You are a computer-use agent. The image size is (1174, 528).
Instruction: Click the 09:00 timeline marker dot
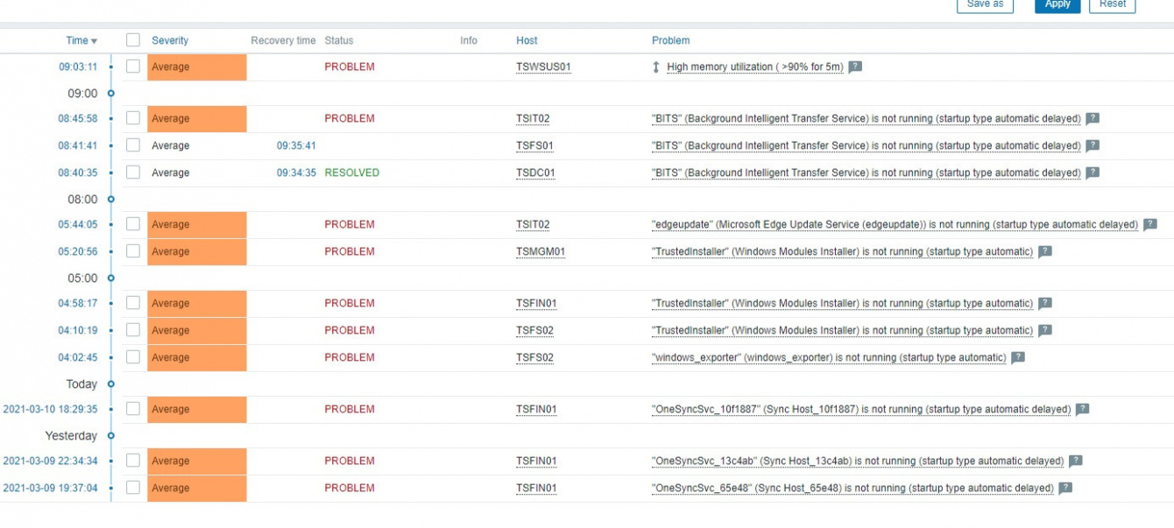click(110, 93)
